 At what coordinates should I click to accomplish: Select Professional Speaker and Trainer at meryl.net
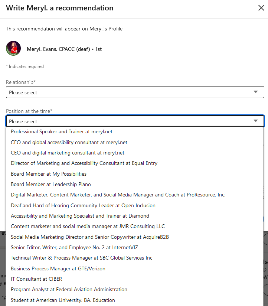(x=62, y=131)
